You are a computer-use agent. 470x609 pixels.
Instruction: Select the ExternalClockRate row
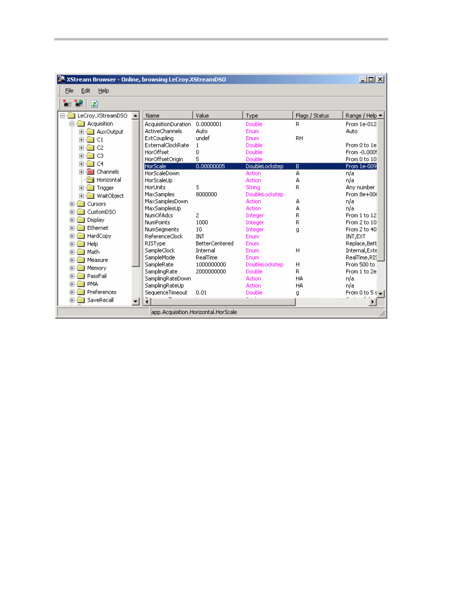(x=260, y=145)
